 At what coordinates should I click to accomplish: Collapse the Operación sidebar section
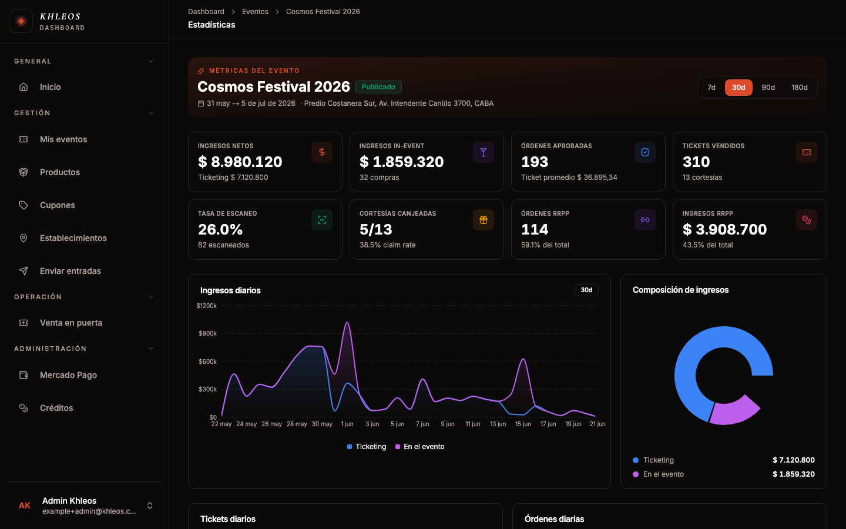[x=84, y=297]
